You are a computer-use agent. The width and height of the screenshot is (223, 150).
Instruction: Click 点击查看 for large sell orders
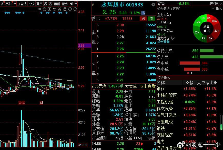147,86
